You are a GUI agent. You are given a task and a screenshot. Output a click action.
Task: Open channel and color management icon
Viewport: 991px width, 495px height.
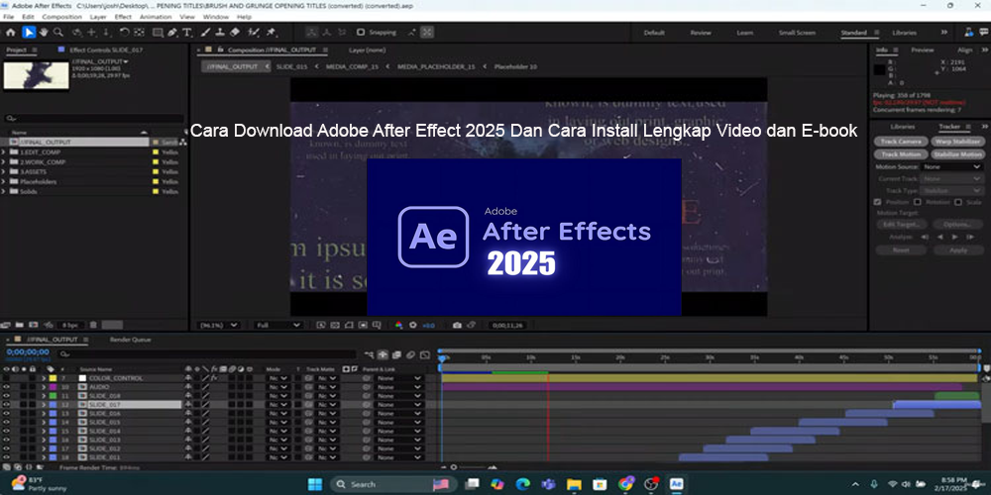tap(398, 325)
